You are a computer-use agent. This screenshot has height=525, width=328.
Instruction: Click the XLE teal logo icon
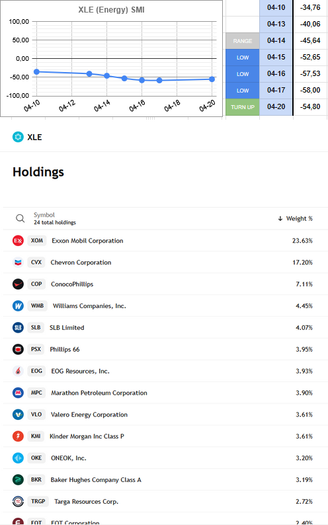pyautogui.click(x=18, y=138)
